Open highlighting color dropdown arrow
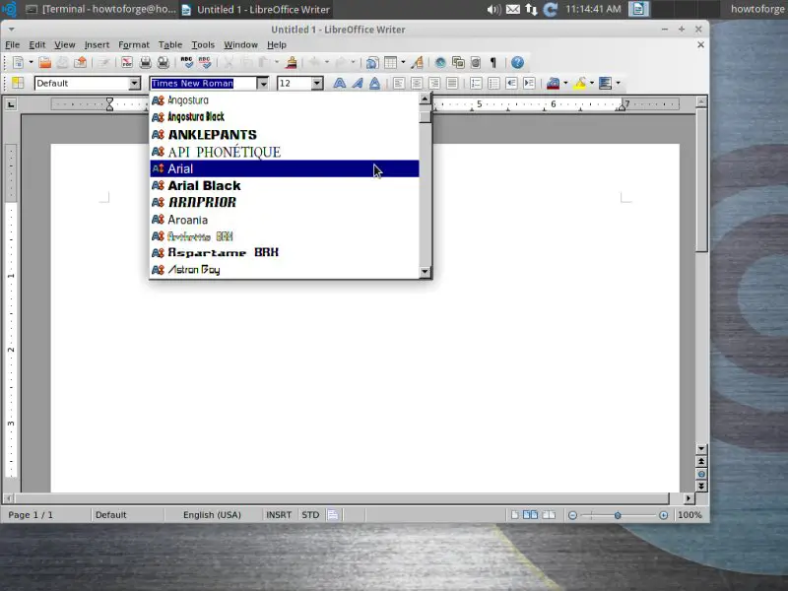 click(592, 83)
